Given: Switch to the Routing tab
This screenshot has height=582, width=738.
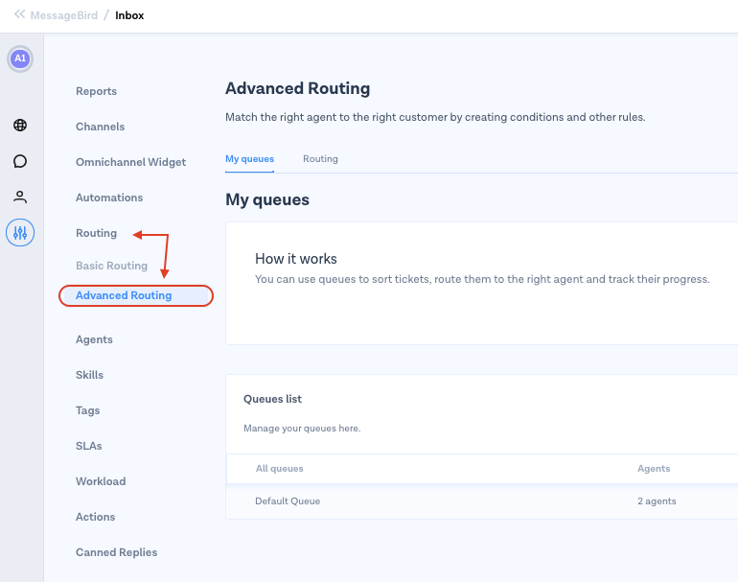Looking at the screenshot, I should coord(320,159).
